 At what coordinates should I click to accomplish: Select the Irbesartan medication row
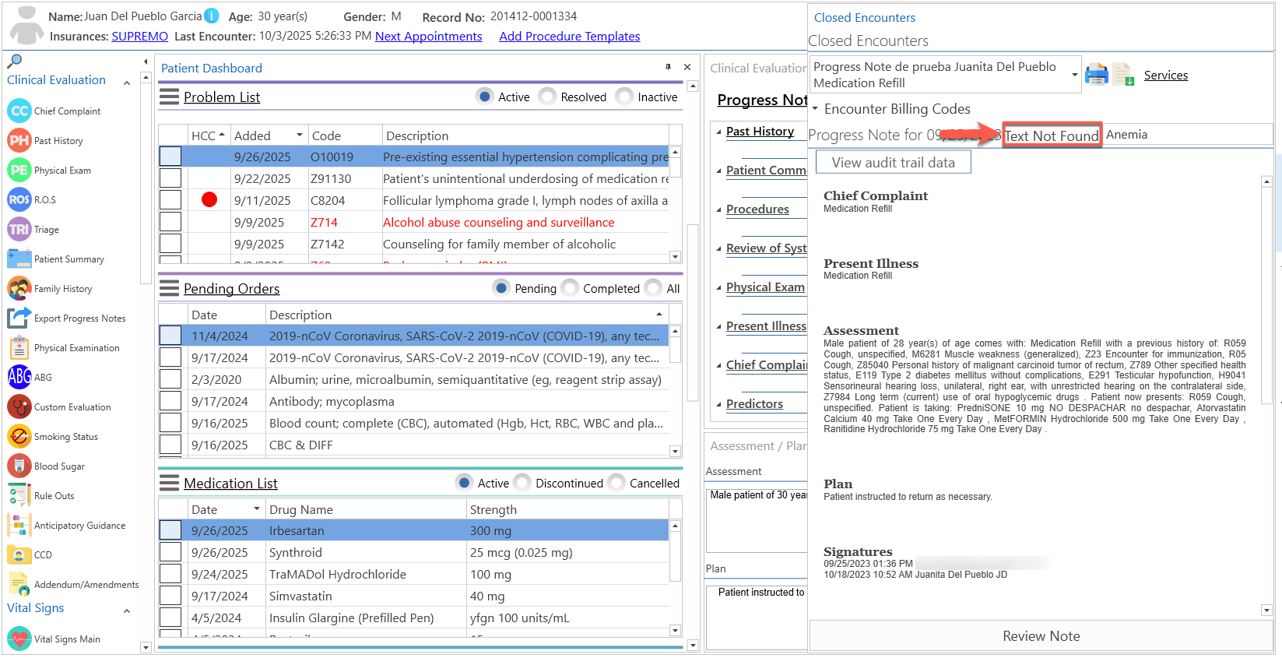pyautogui.click(x=413, y=530)
